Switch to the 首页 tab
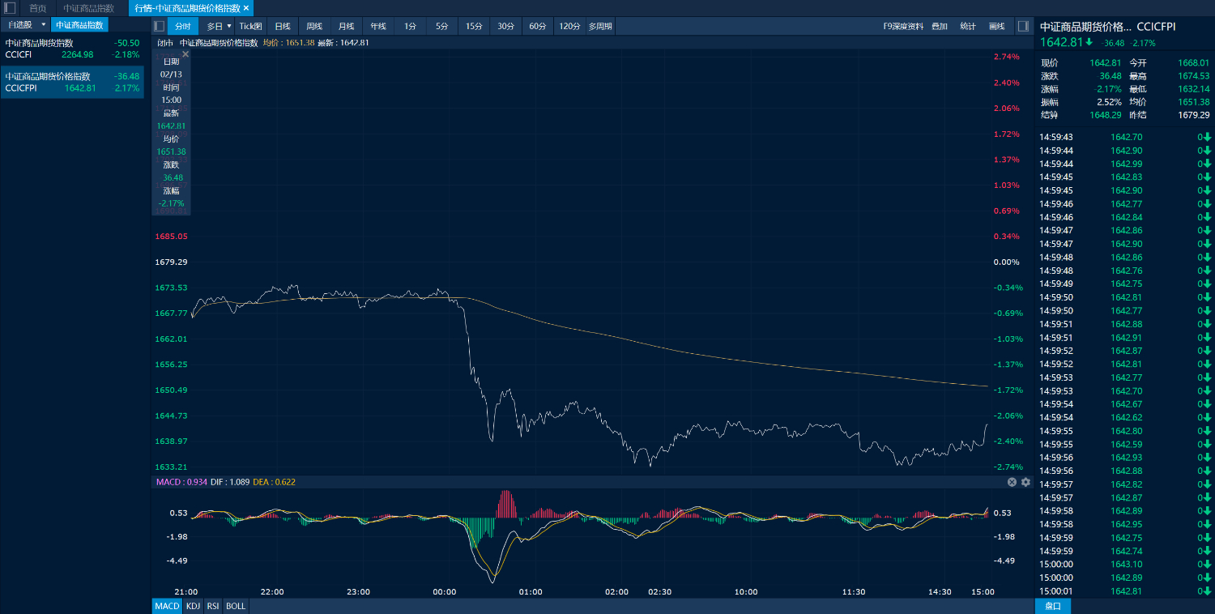Image resolution: width=1215 pixels, height=614 pixels. (38, 8)
